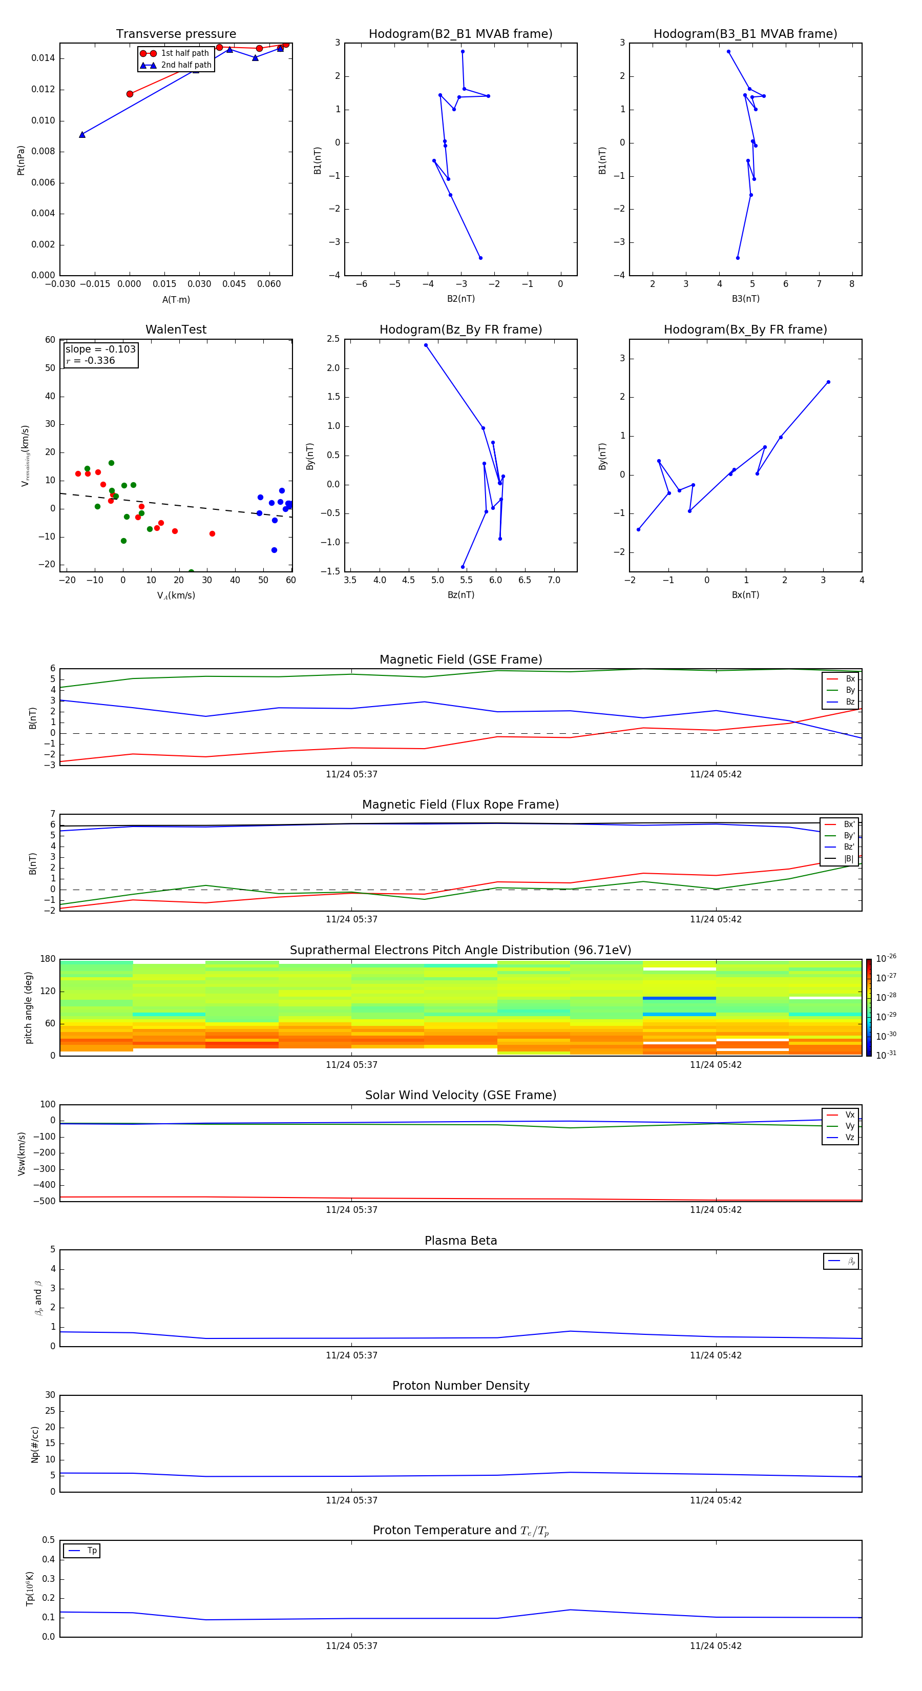Click the pitch angle colorbar

click(869, 1007)
